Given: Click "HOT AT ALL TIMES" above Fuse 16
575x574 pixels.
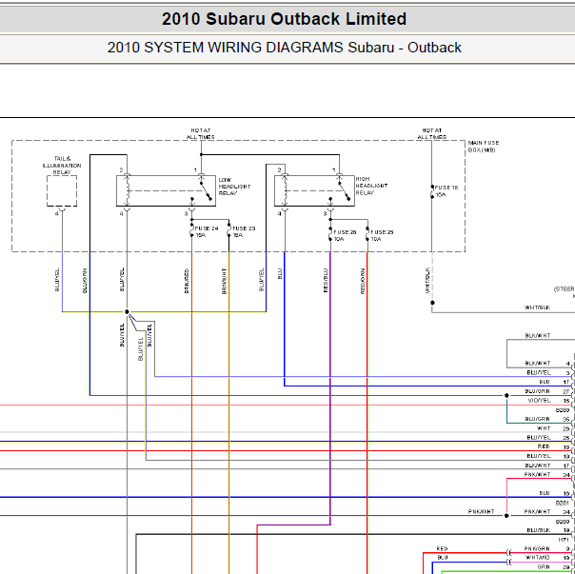Looking at the screenshot, I should point(431,133).
